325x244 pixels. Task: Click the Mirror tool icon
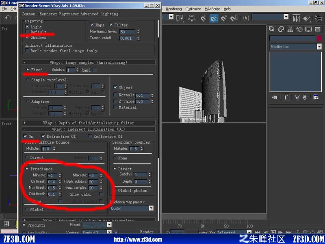(x=297, y=18)
